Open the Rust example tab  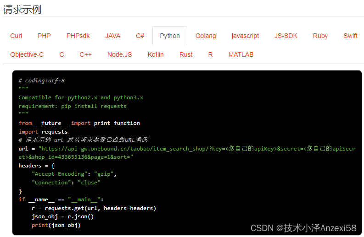[186, 54]
